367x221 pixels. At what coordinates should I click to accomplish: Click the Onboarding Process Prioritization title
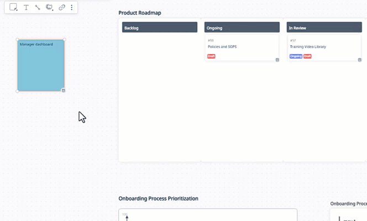158,198
